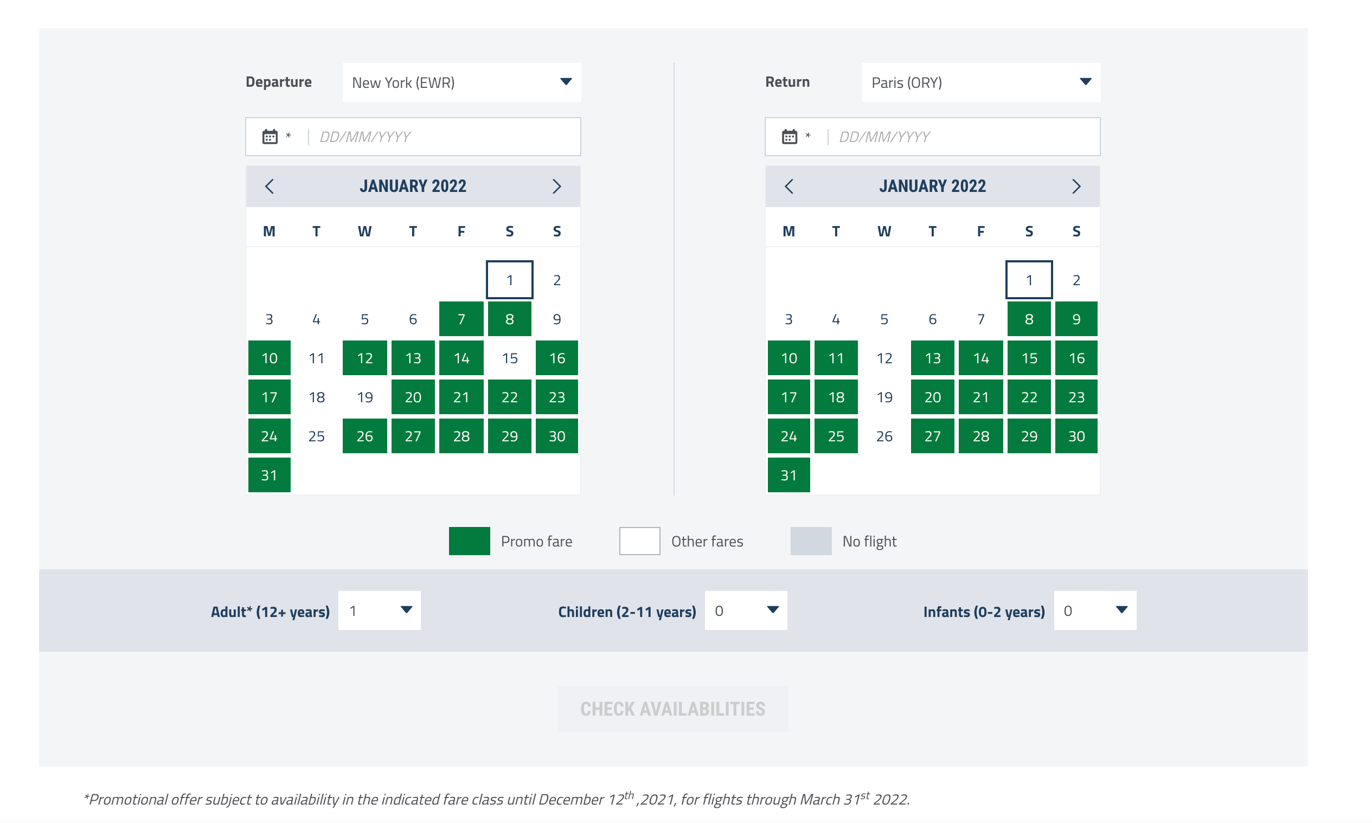Click the departure date calendar icon
The image size is (1372, 823).
click(x=270, y=137)
